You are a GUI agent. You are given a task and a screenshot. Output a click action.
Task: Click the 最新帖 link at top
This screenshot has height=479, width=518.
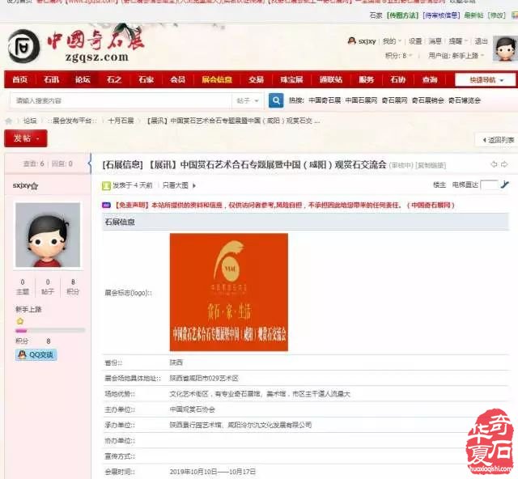tap(473, 15)
